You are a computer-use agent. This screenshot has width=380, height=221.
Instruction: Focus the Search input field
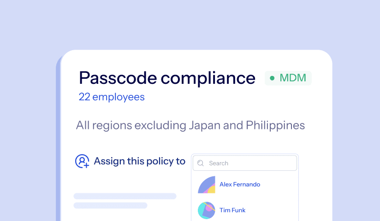[245, 163]
